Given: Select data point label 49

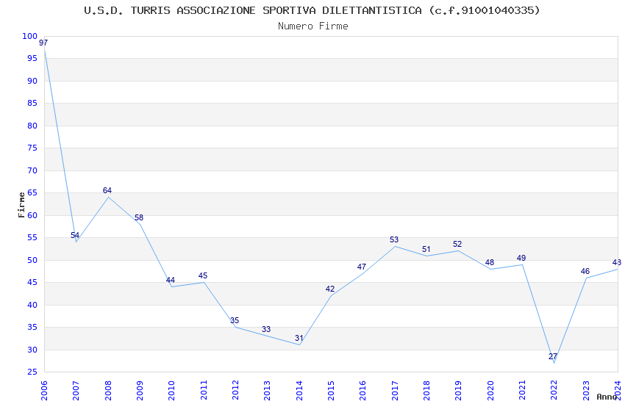Looking at the screenshot, I should click(x=521, y=258).
